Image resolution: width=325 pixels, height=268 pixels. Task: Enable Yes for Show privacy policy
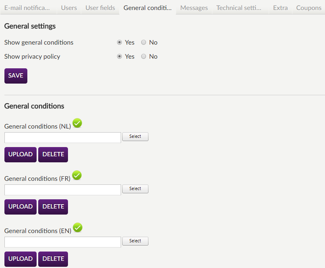click(119, 57)
